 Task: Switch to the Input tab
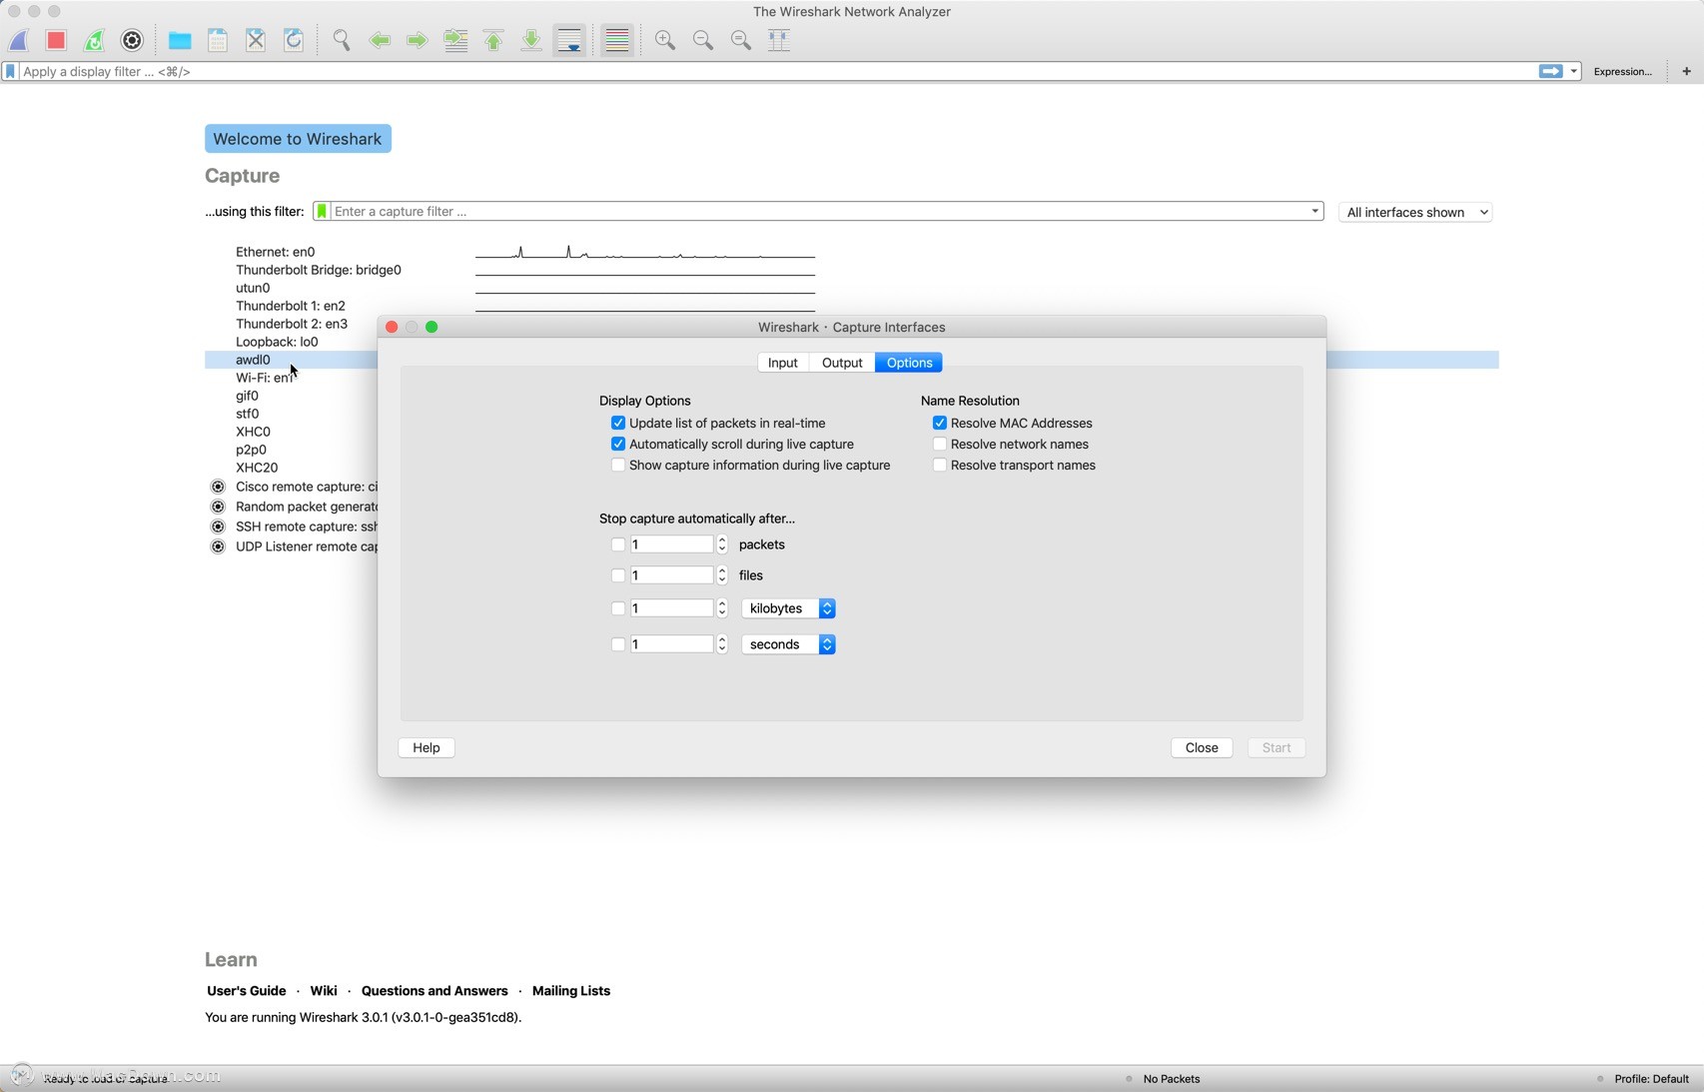click(x=783, y=363)
